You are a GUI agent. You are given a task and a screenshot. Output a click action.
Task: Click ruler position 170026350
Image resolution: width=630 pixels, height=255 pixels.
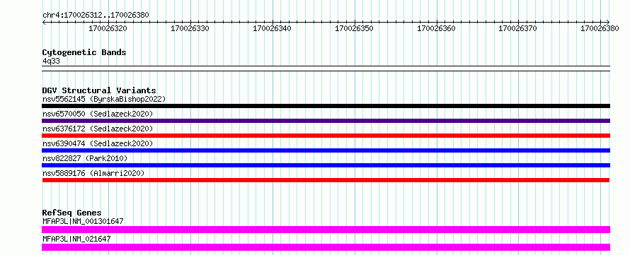click(353, 28)
